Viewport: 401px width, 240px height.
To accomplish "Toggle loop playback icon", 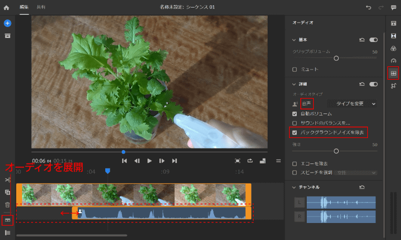I will point(250,160).
